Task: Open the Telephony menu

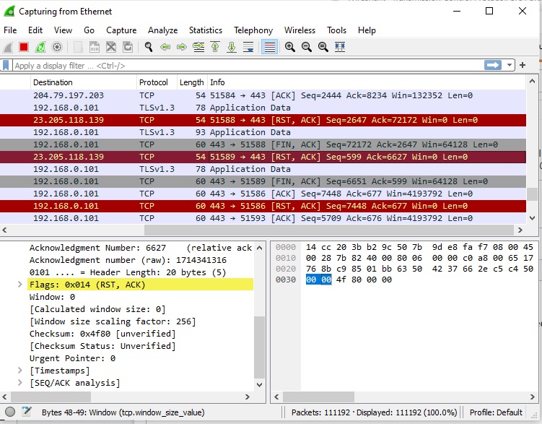Action: click(253, 30)
